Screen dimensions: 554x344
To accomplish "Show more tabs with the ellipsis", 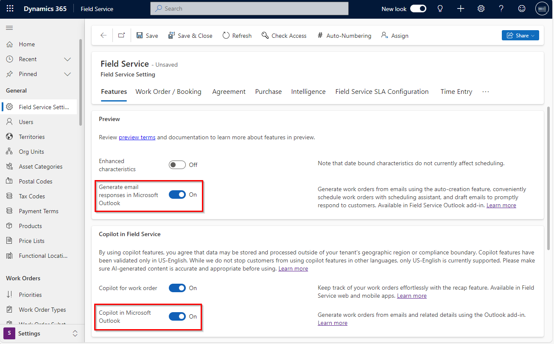I will click(x=486, y=92).
